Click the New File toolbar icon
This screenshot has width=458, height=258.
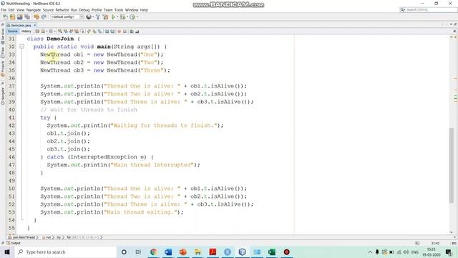[5, 17]
